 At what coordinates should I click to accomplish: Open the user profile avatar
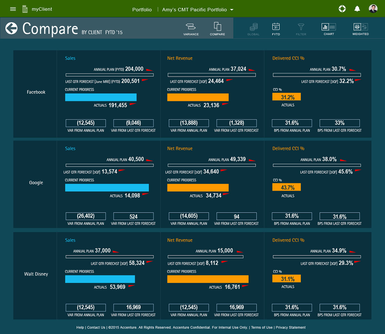(x=373, y=9)
